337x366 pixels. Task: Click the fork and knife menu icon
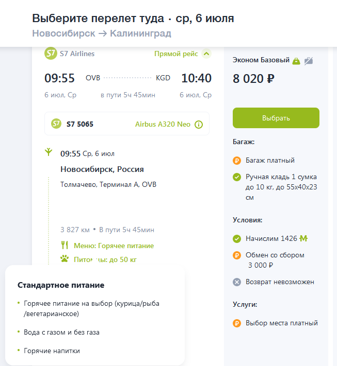click(x=65, y=245)
